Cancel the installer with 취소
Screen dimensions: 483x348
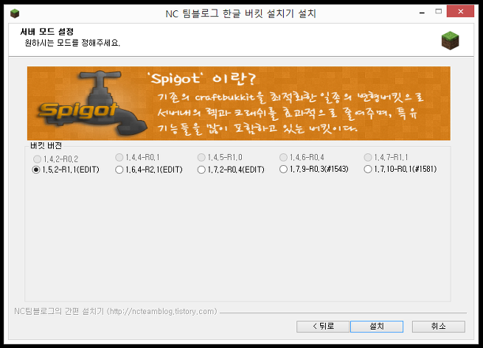[x=438, y=327]
